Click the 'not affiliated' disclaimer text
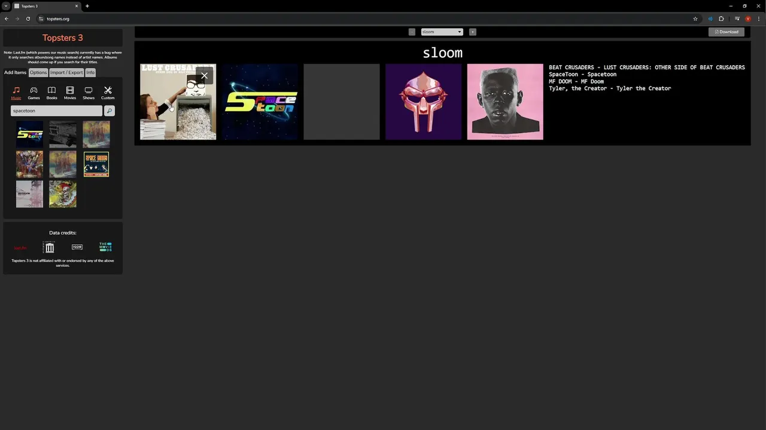 pyautogui.click(x=63, y=263)
